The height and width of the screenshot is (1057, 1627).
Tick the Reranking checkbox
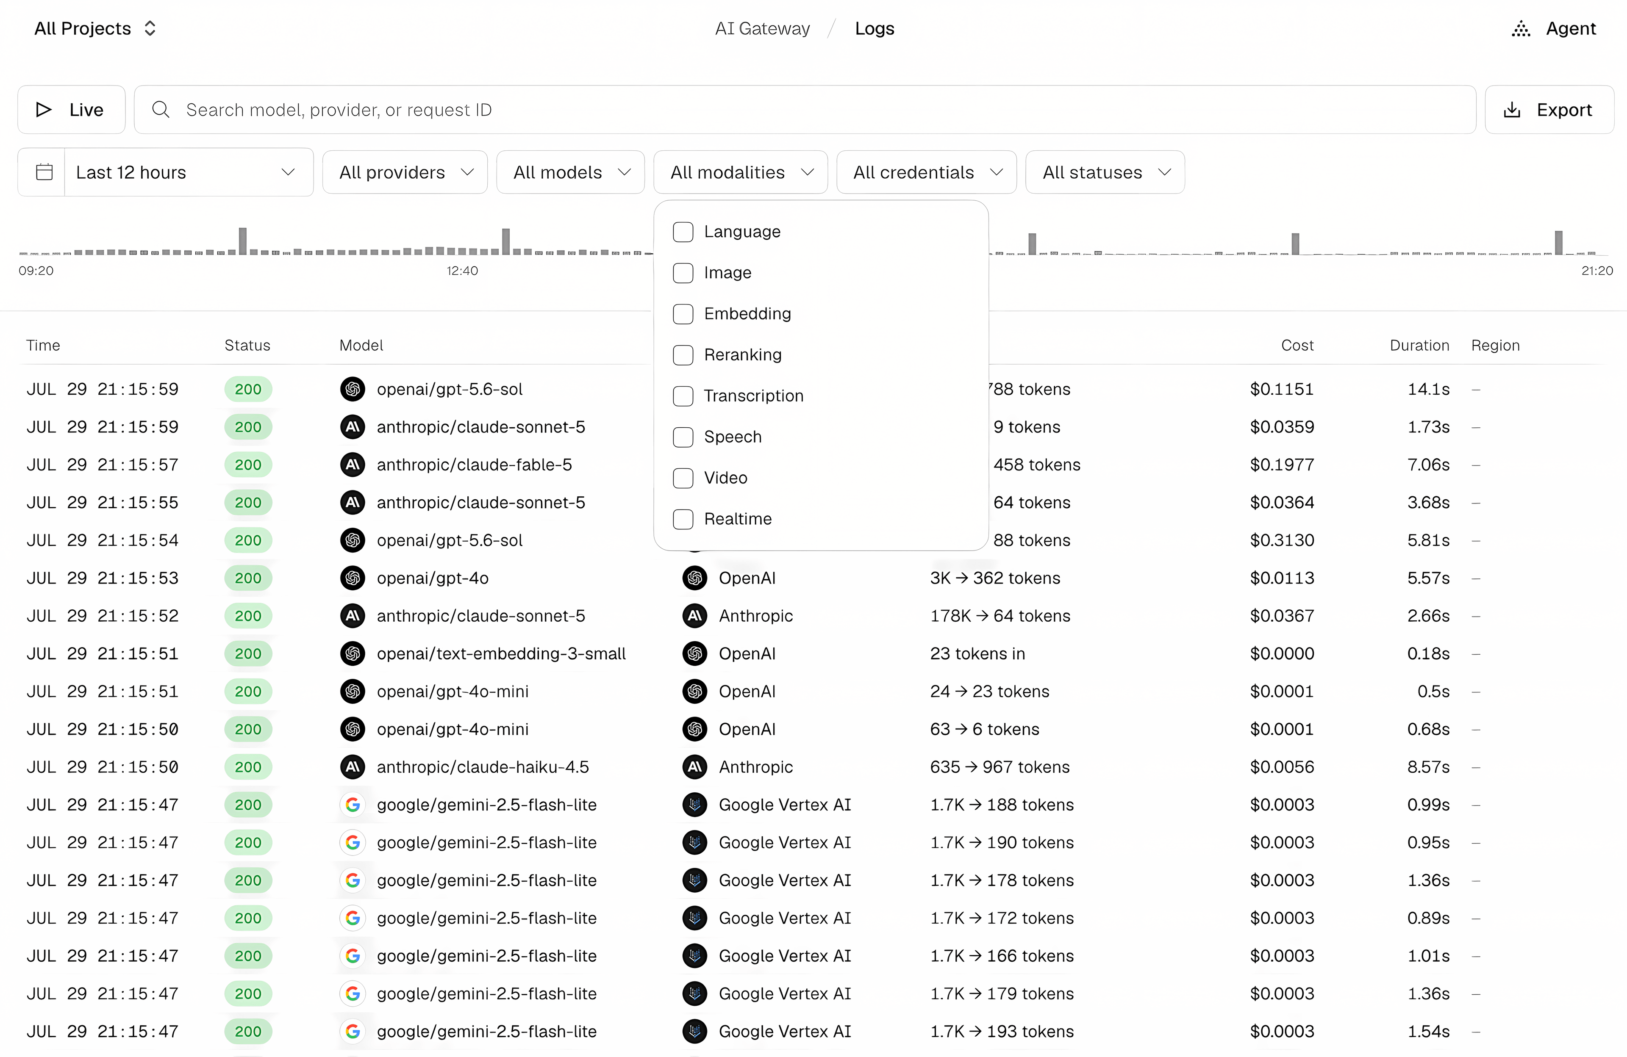[x=683, y=354]
